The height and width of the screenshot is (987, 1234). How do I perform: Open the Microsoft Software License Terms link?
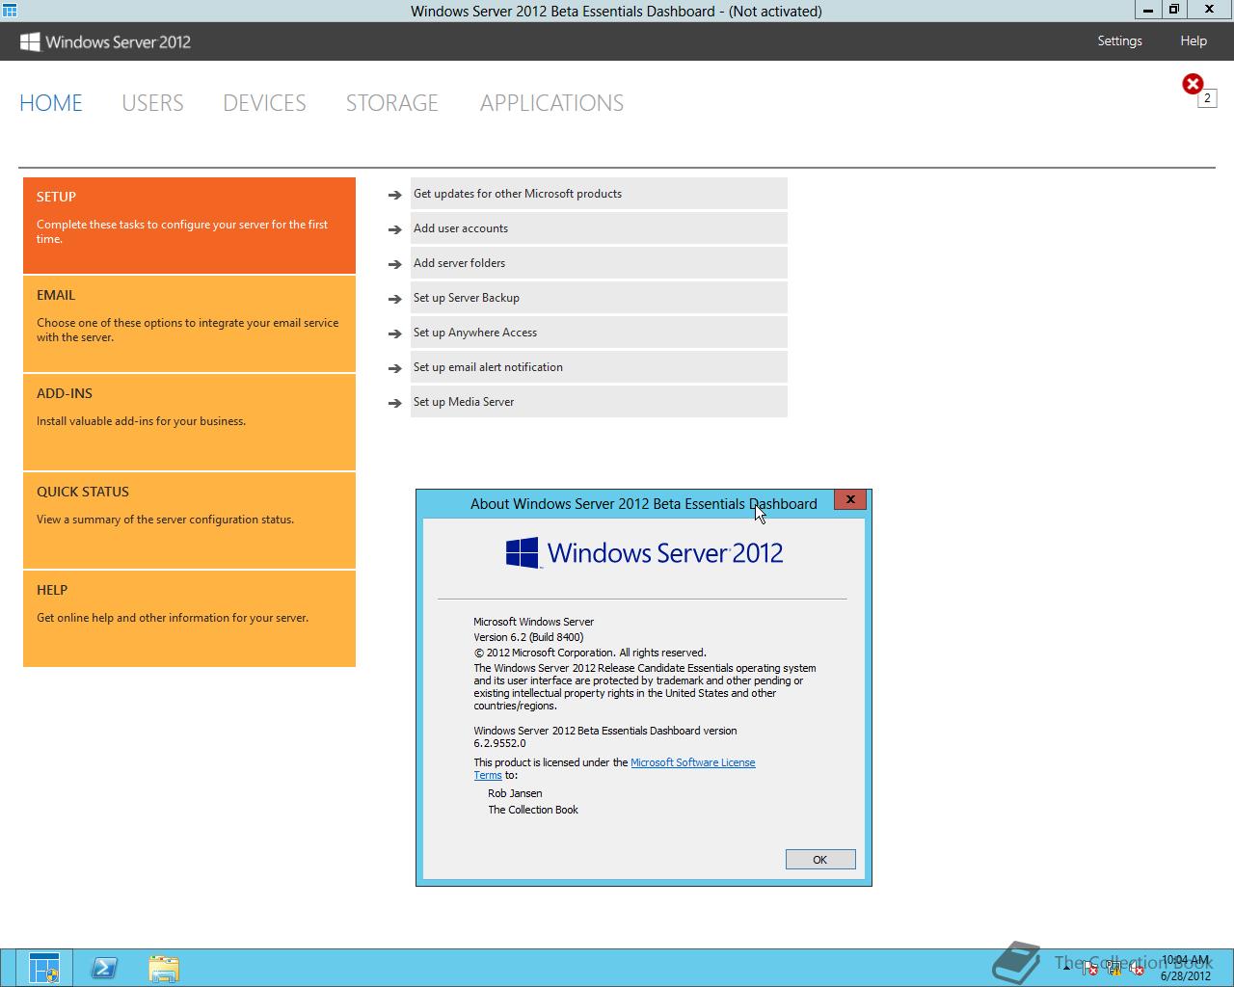pyautogui.click(x=692, y=762)
